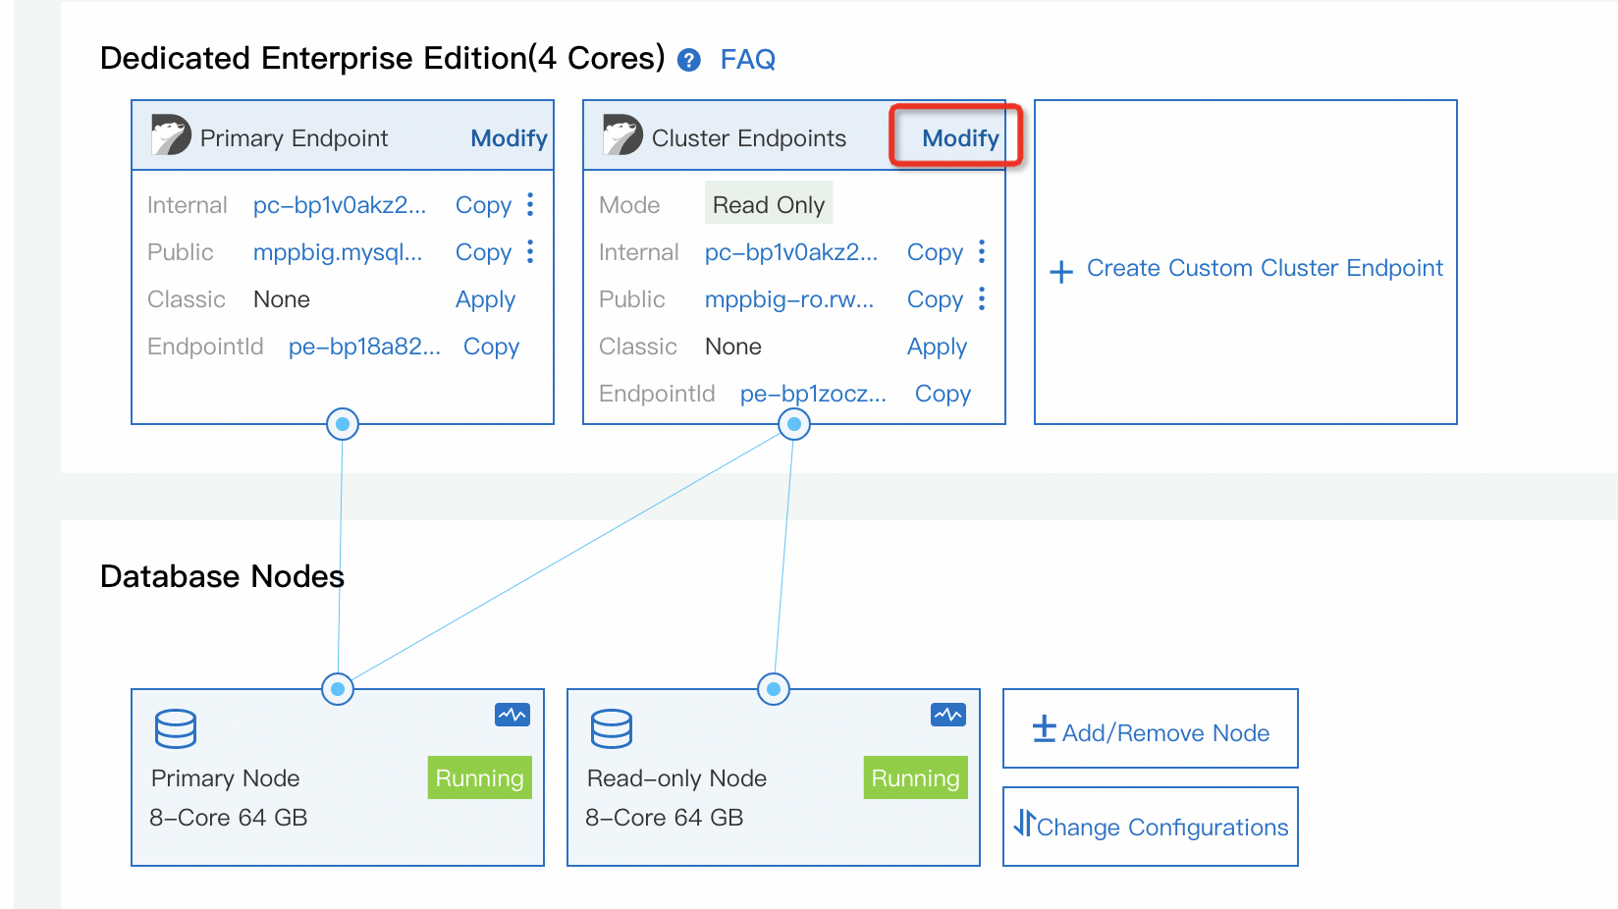
Task: Click the scale icon on Add/Remove Node button
Action: click(1043, 730)
